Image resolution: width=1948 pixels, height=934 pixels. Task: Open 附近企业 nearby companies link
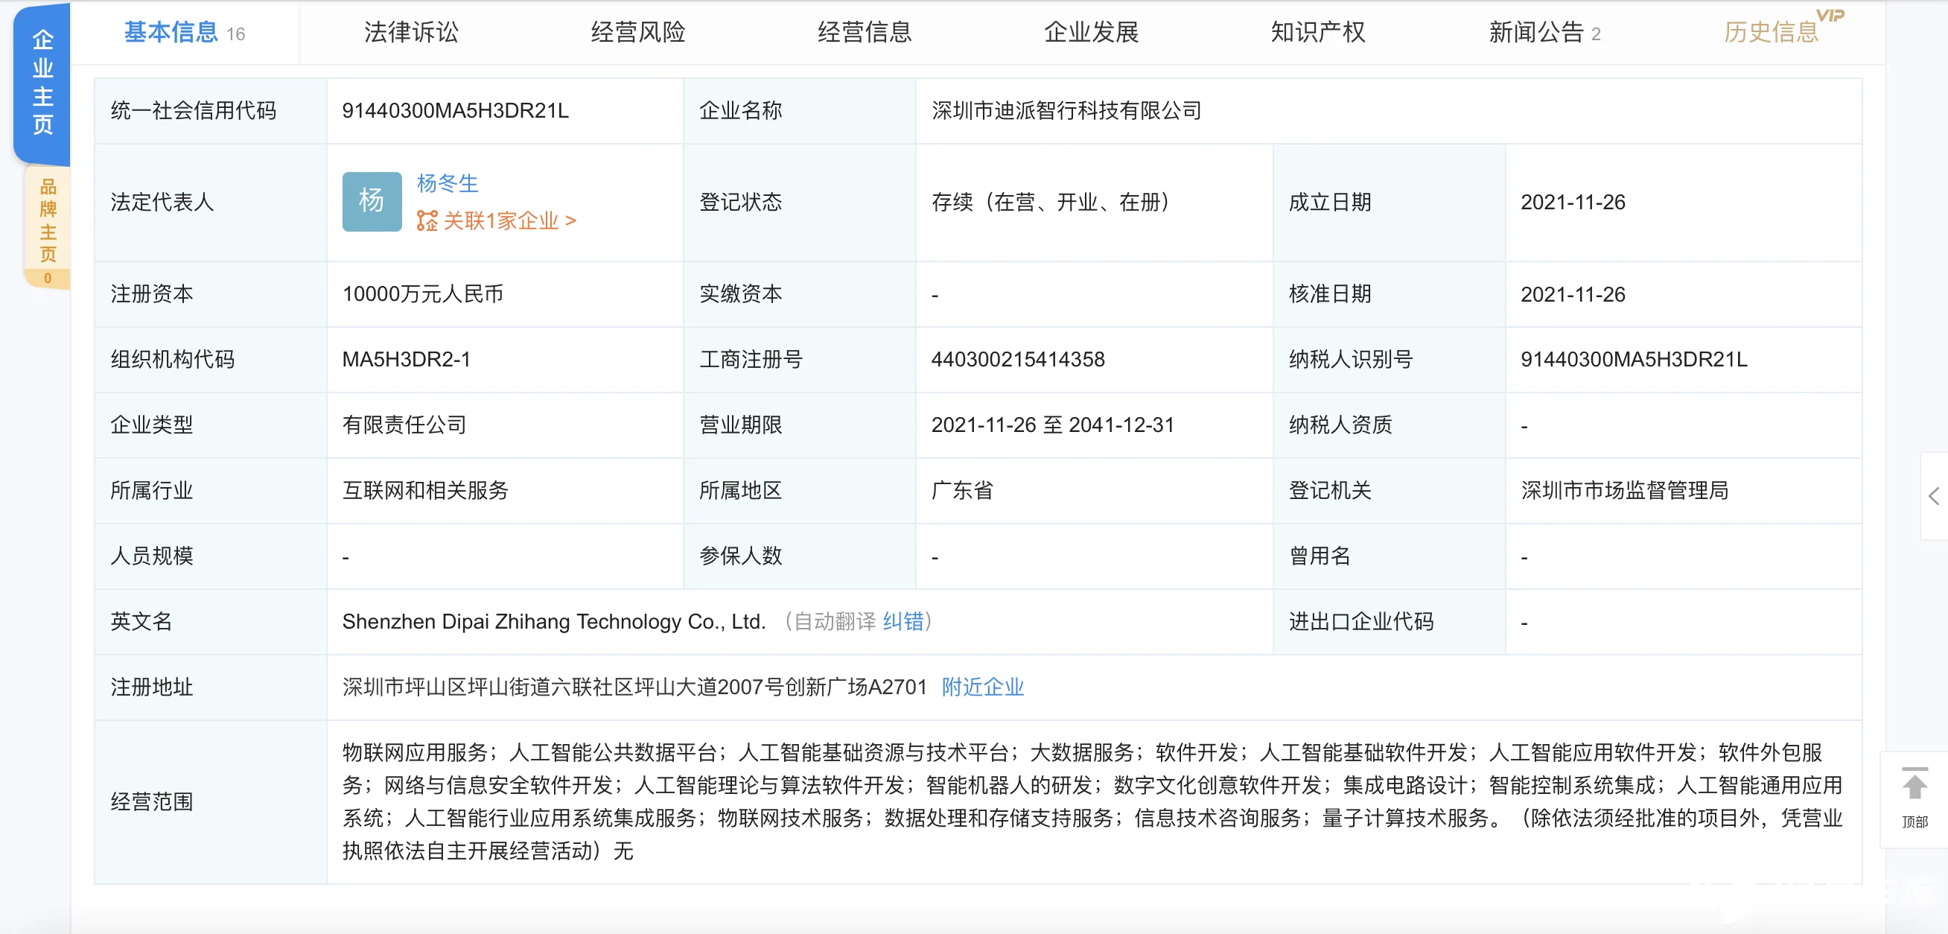pos(982,687)
